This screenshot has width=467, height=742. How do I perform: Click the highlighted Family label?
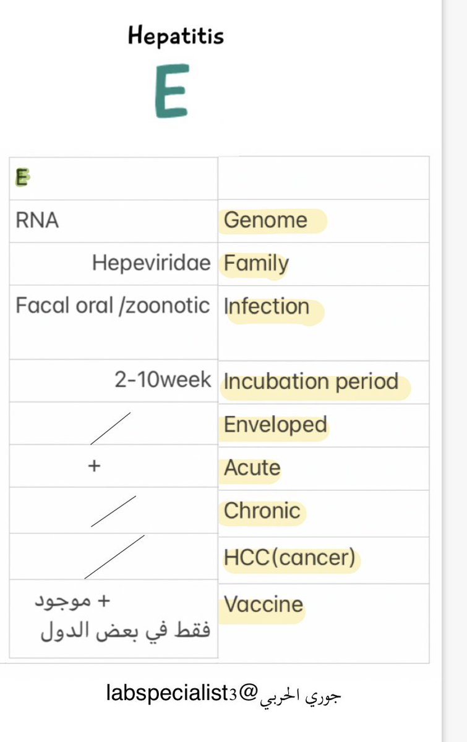(256, 264)
